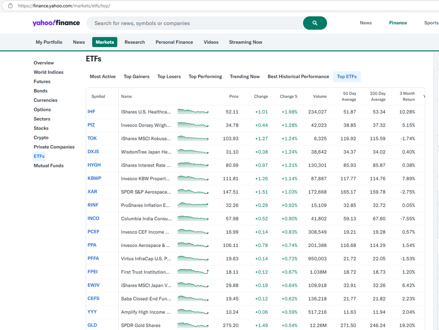
Task: Navigate to Mutual Funds in sidebar
Action: tap(48, 166)
